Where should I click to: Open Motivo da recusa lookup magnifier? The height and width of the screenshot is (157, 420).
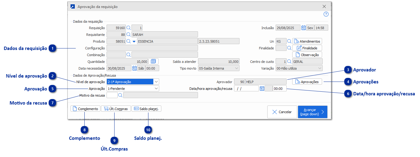tap(120, 95)
